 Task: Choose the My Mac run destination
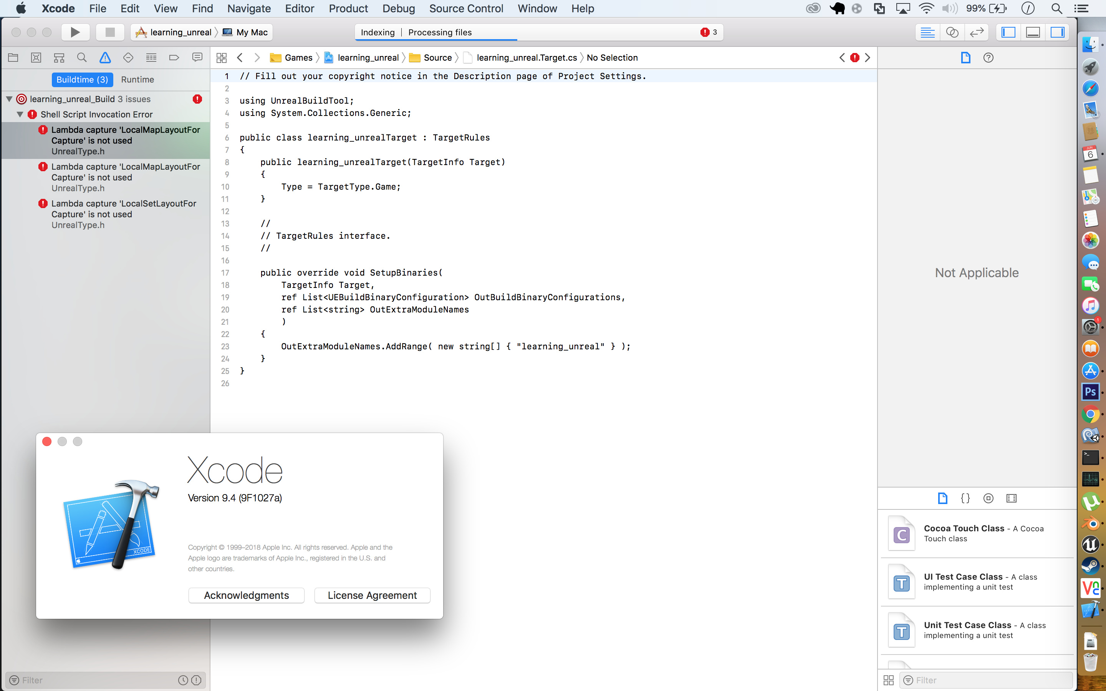click(x=245, y=32)
